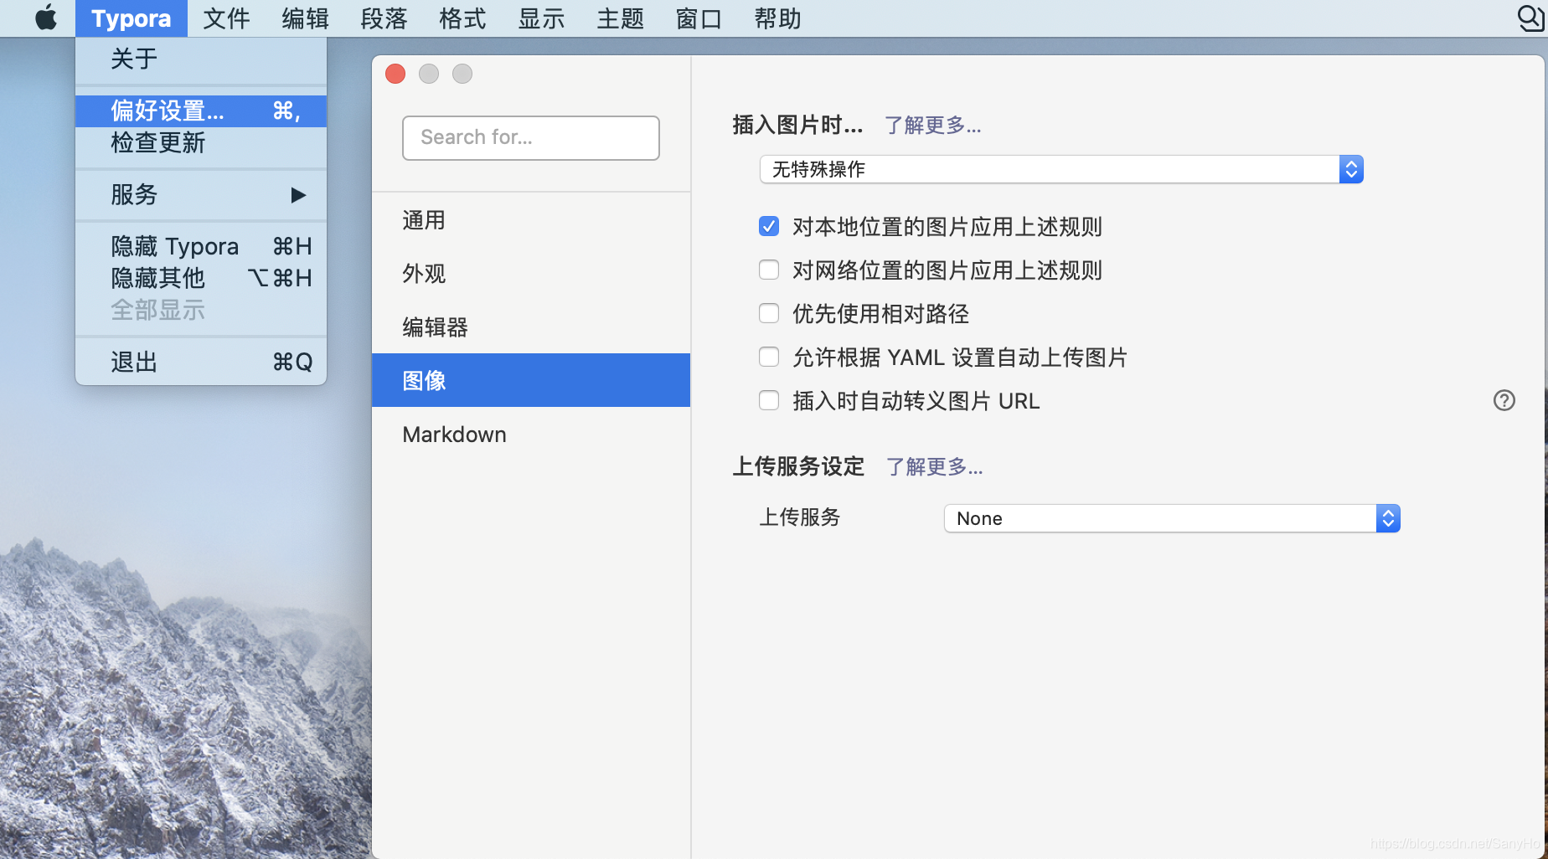This screenshot has width=1548, height=859.
Task: Open the 段落 menu
Action: 384,18
